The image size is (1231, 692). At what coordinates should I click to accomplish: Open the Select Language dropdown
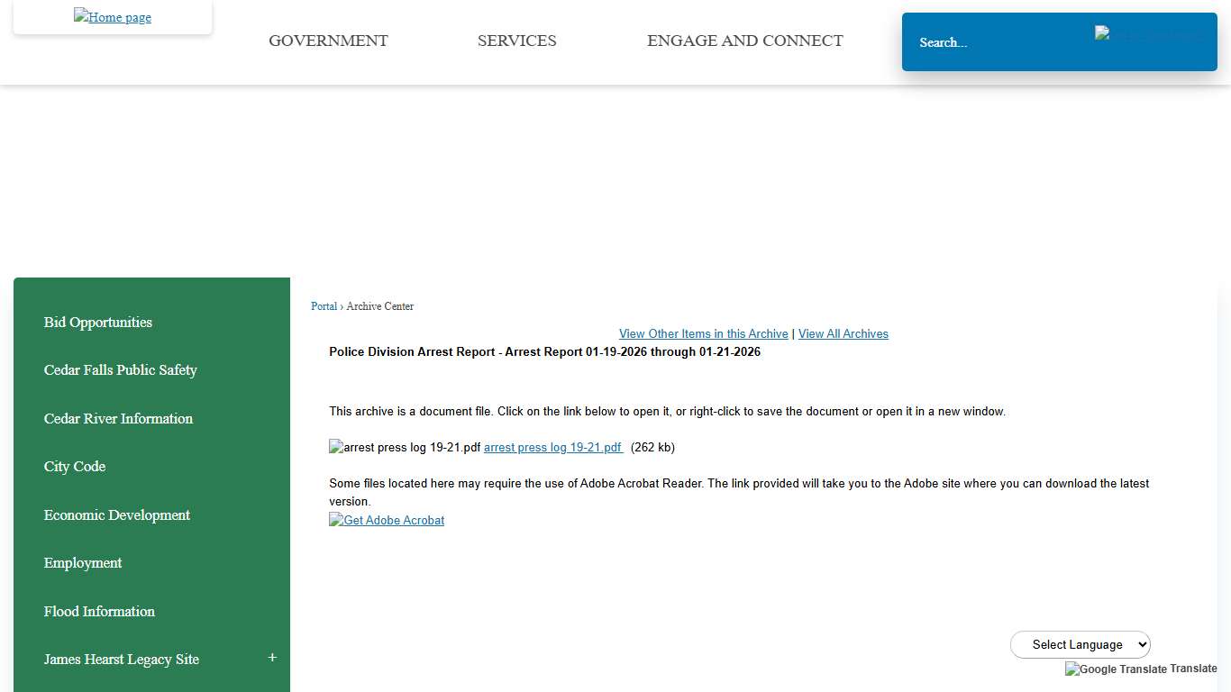1080,644
